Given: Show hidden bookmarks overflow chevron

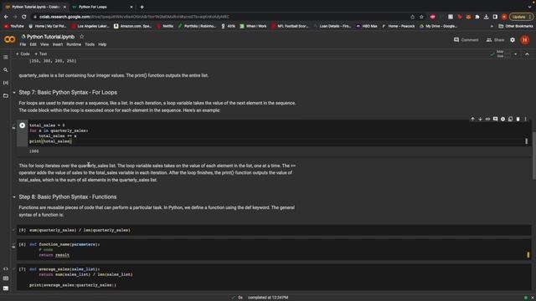Looking at the screenshot, I should 492,26.
